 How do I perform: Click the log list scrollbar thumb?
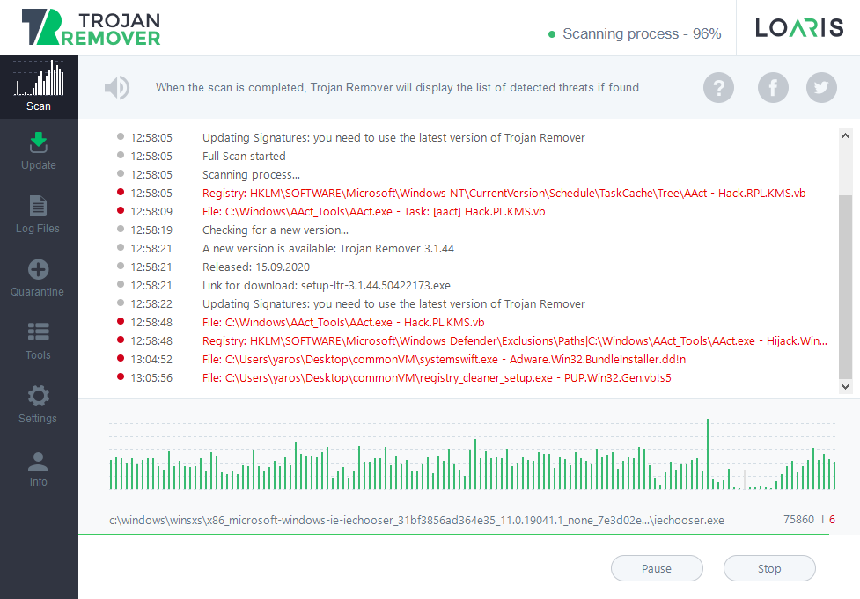coord(845,286)
